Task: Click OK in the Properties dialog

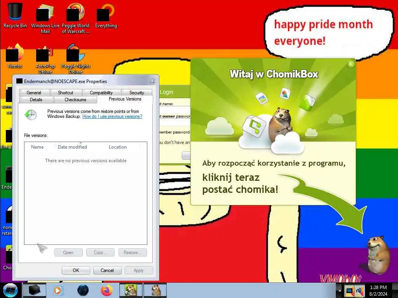Action: pos(76,270)
